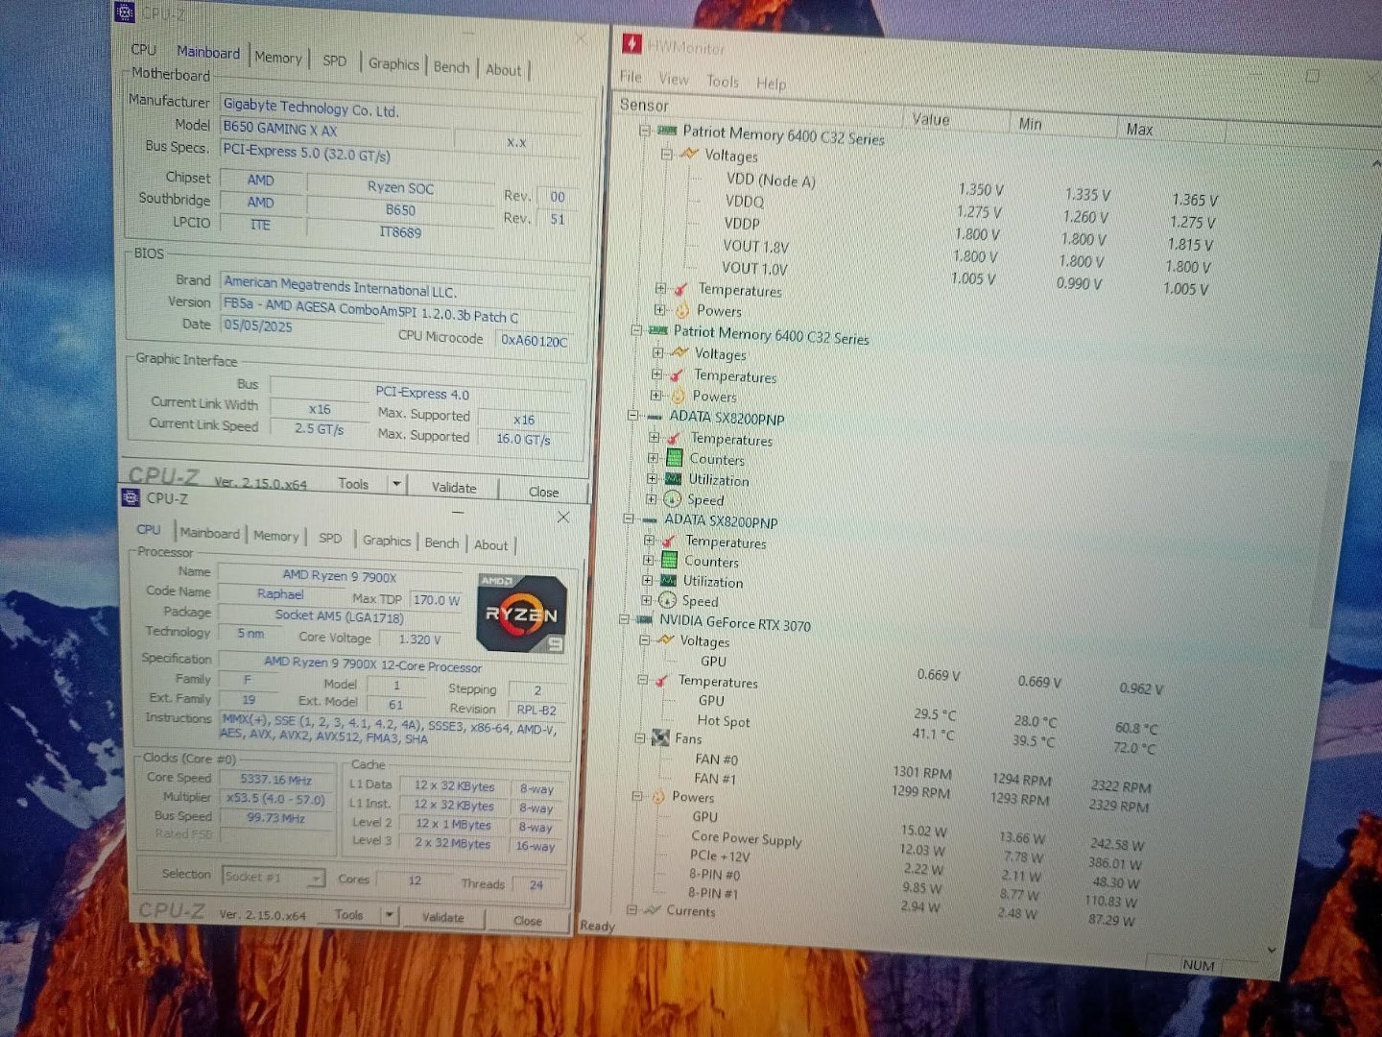The height and width of the screenshot is (1037, 1382).
Task: Click Close button in lower CPU-Z window
Action: pyautogui.click(x=528, y=920)
